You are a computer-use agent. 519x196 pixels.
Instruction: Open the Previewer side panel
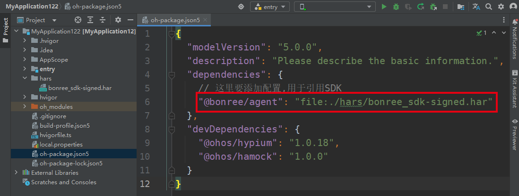[515, 134]
